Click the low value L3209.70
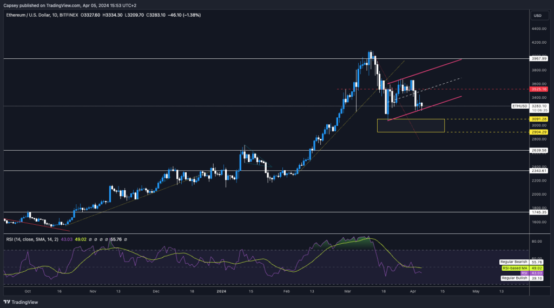The width and height of the screenshot is (554, 308). (134, 15)
